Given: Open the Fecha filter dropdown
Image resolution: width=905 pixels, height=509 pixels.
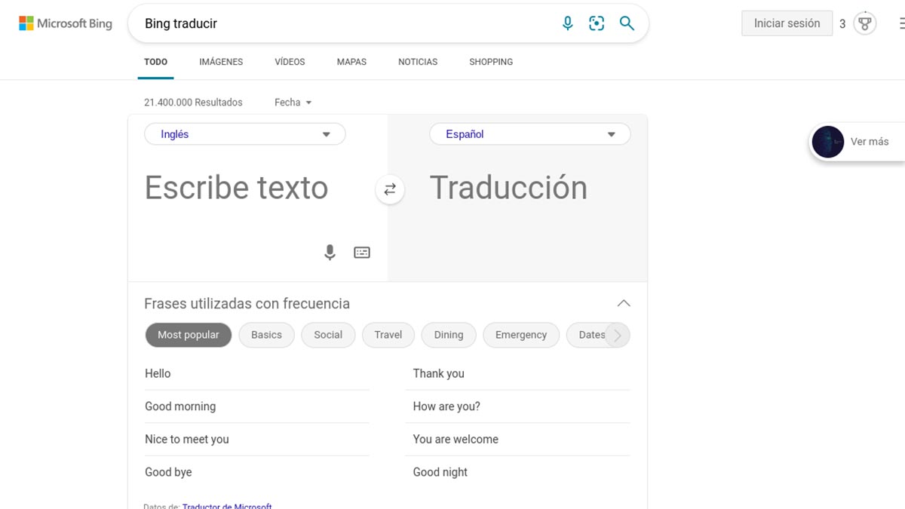Looking at the screenshot, I should (x=293, y=102).
